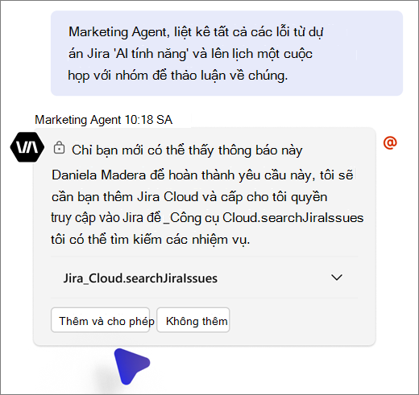Click the 'Thêm và cho phép' button
419x395 pixels.
tap(100, 320)
